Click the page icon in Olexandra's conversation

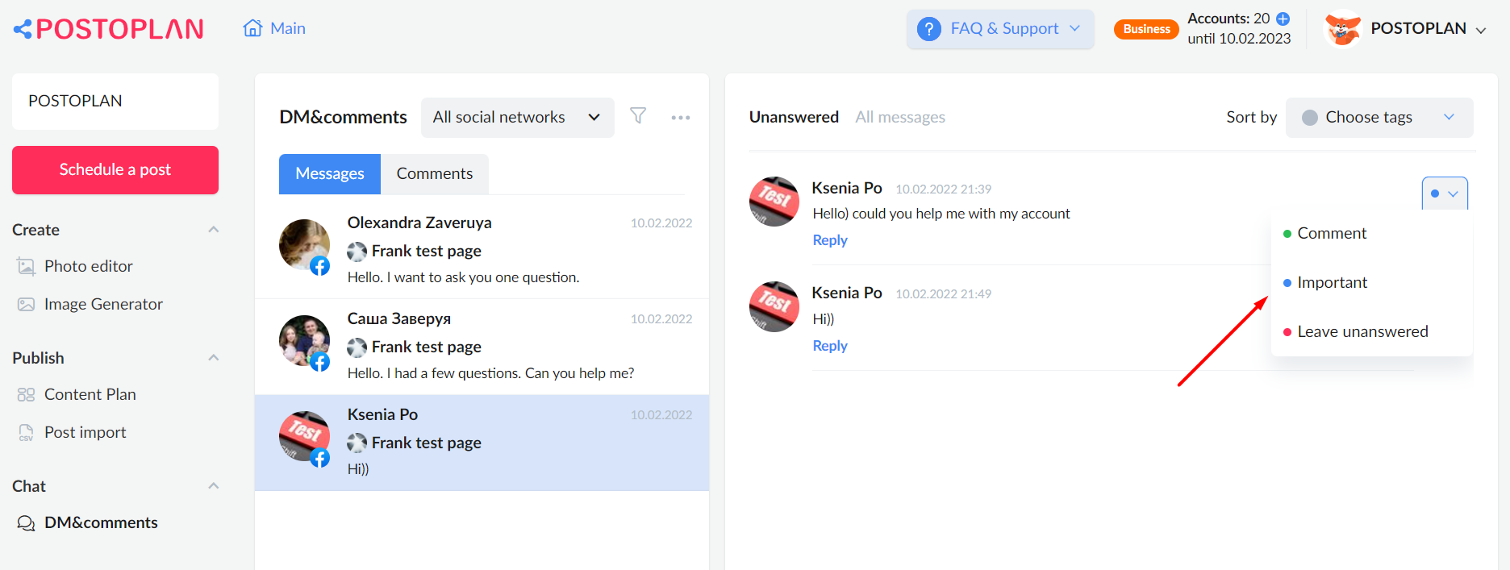pyautogui.click(x=357, y=252)
